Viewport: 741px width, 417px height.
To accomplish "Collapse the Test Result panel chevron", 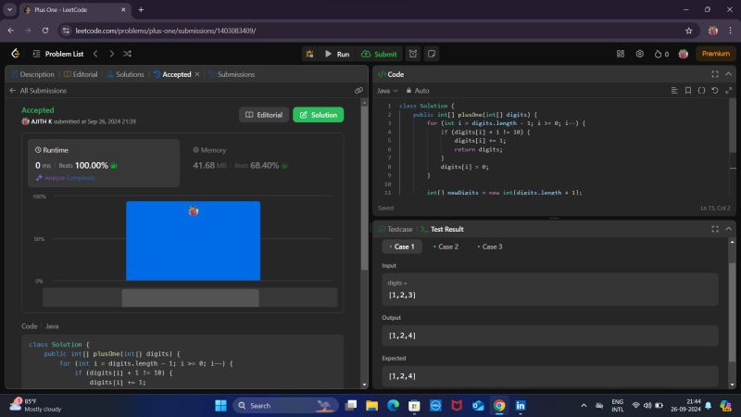I will [727, 229].
